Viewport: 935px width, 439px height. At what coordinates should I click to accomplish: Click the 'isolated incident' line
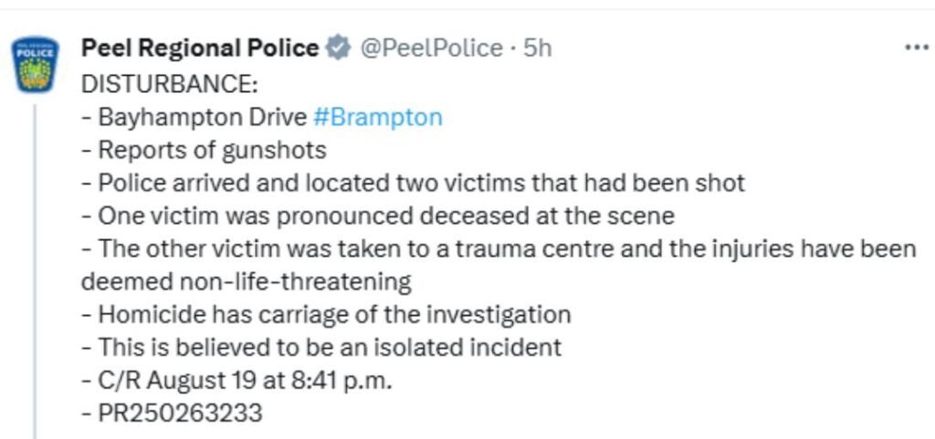click(321, 347)
